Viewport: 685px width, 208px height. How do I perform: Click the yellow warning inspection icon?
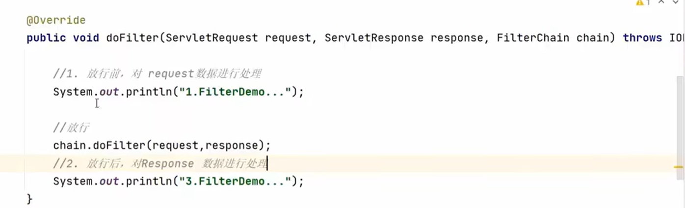(640, 2)
